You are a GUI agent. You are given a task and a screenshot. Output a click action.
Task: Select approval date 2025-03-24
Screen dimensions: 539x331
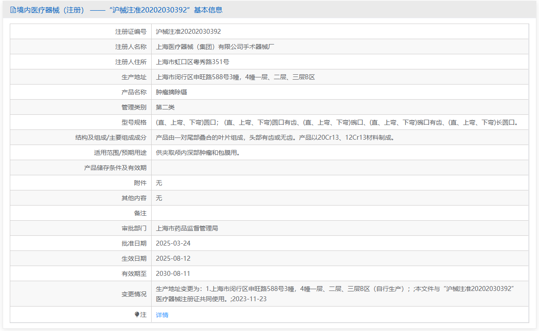click(x=173, y=243)
